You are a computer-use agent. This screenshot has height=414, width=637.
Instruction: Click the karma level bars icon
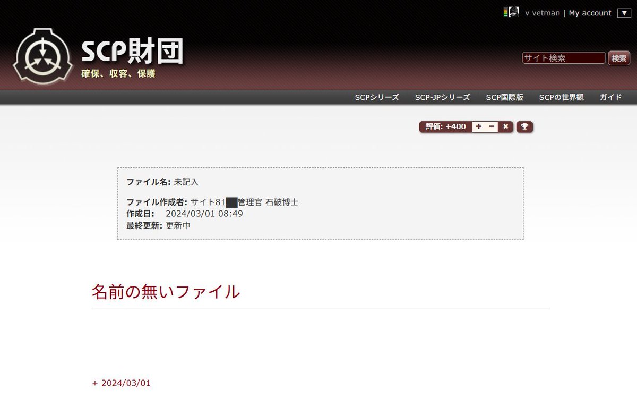[x=506, y=13]
